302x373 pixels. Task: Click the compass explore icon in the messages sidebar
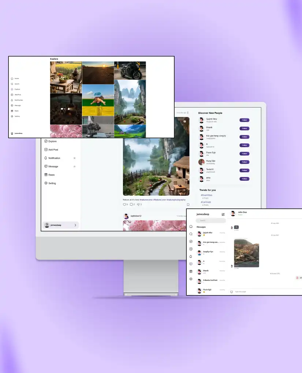[x=191, y=241]
